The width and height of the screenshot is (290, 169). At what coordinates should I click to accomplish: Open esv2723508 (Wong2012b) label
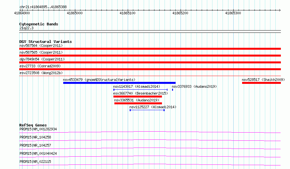coord(41,73)
